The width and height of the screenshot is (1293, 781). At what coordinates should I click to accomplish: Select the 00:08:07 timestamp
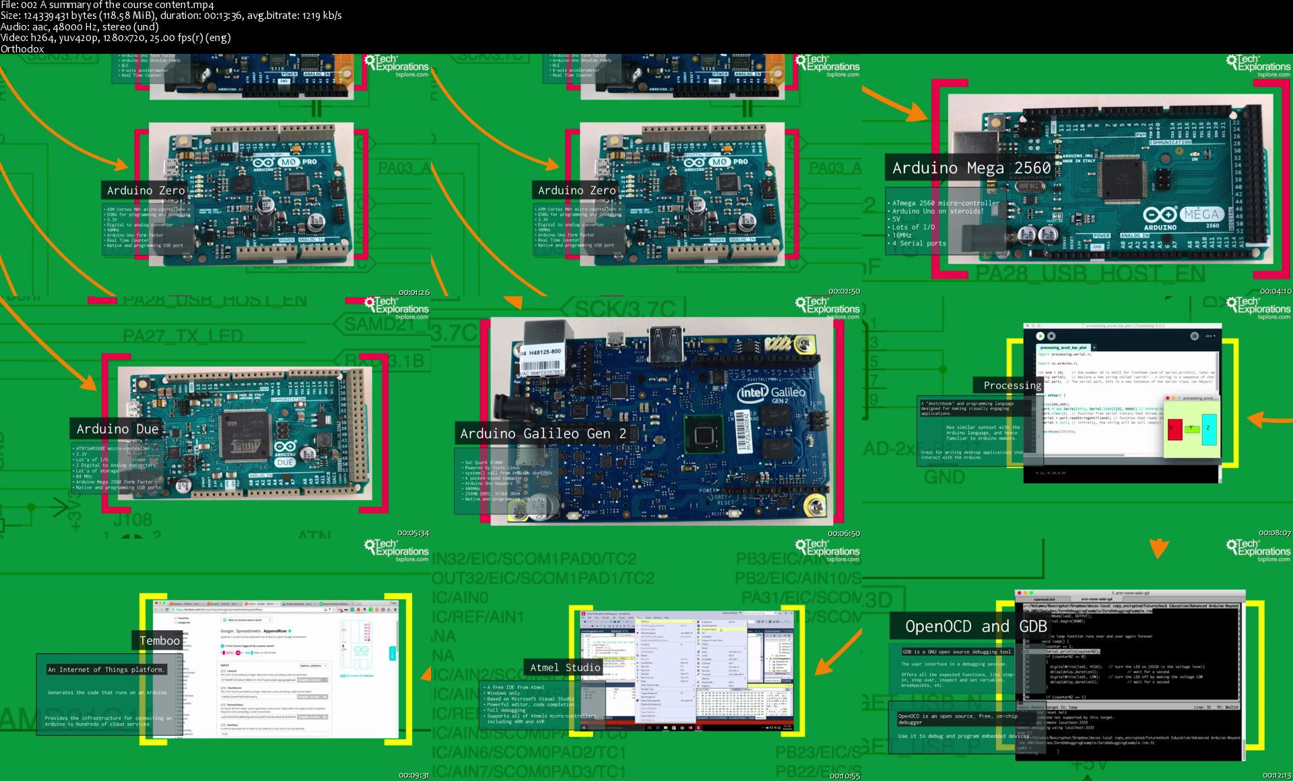pos(1275,533)
